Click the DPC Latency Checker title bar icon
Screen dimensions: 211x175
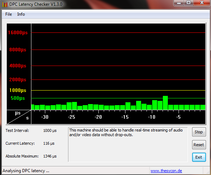[5, 4]
